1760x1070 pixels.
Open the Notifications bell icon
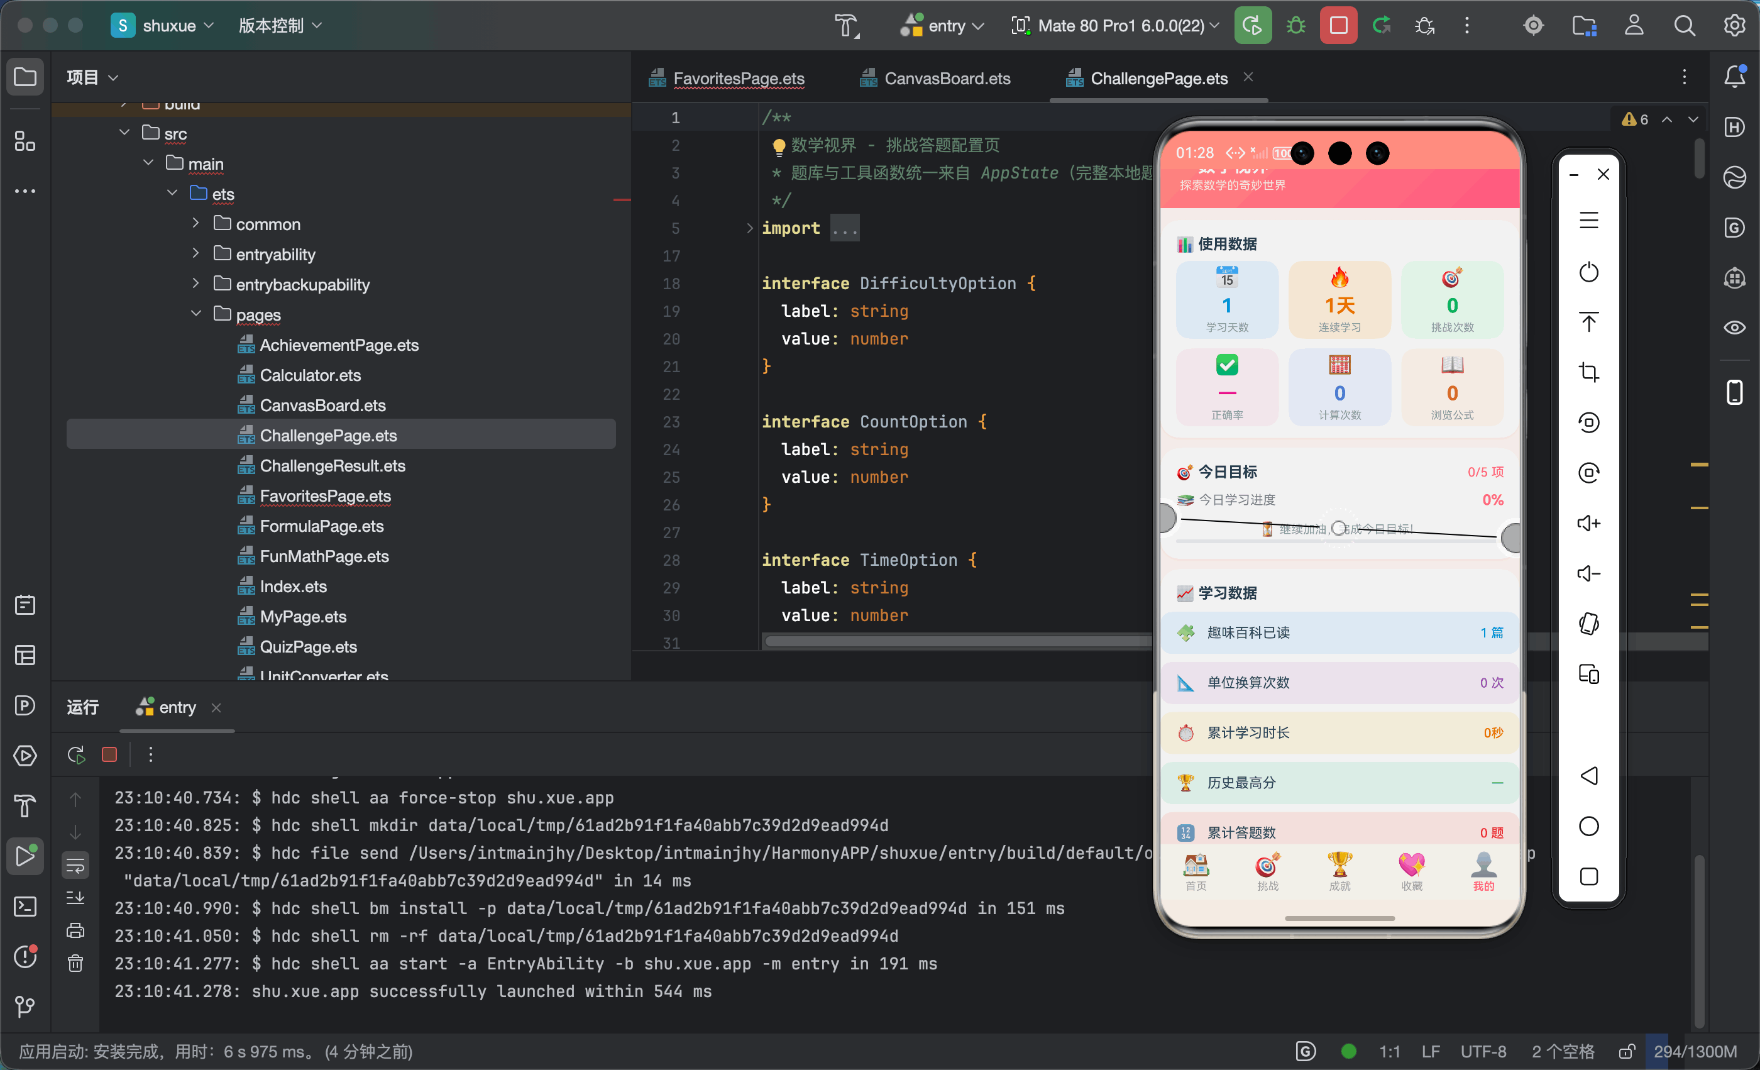(x=1734, y=77)
